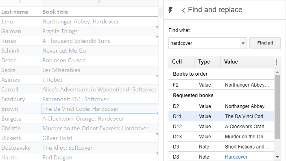
Task: Select The Da Vinci Code: Hardcover cell
Action: [100, 109]
